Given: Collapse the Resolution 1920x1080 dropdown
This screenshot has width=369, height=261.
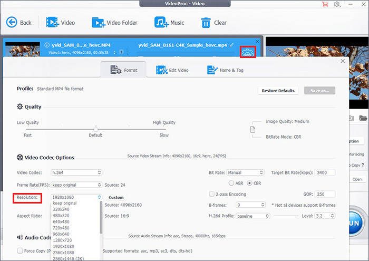Looking at the screenshot, I should click(x=76, y=197).
